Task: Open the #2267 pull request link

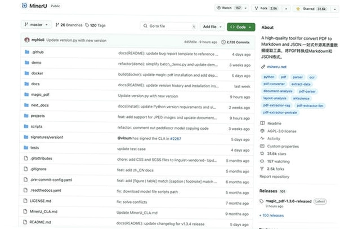Action: tap(176, 139)
